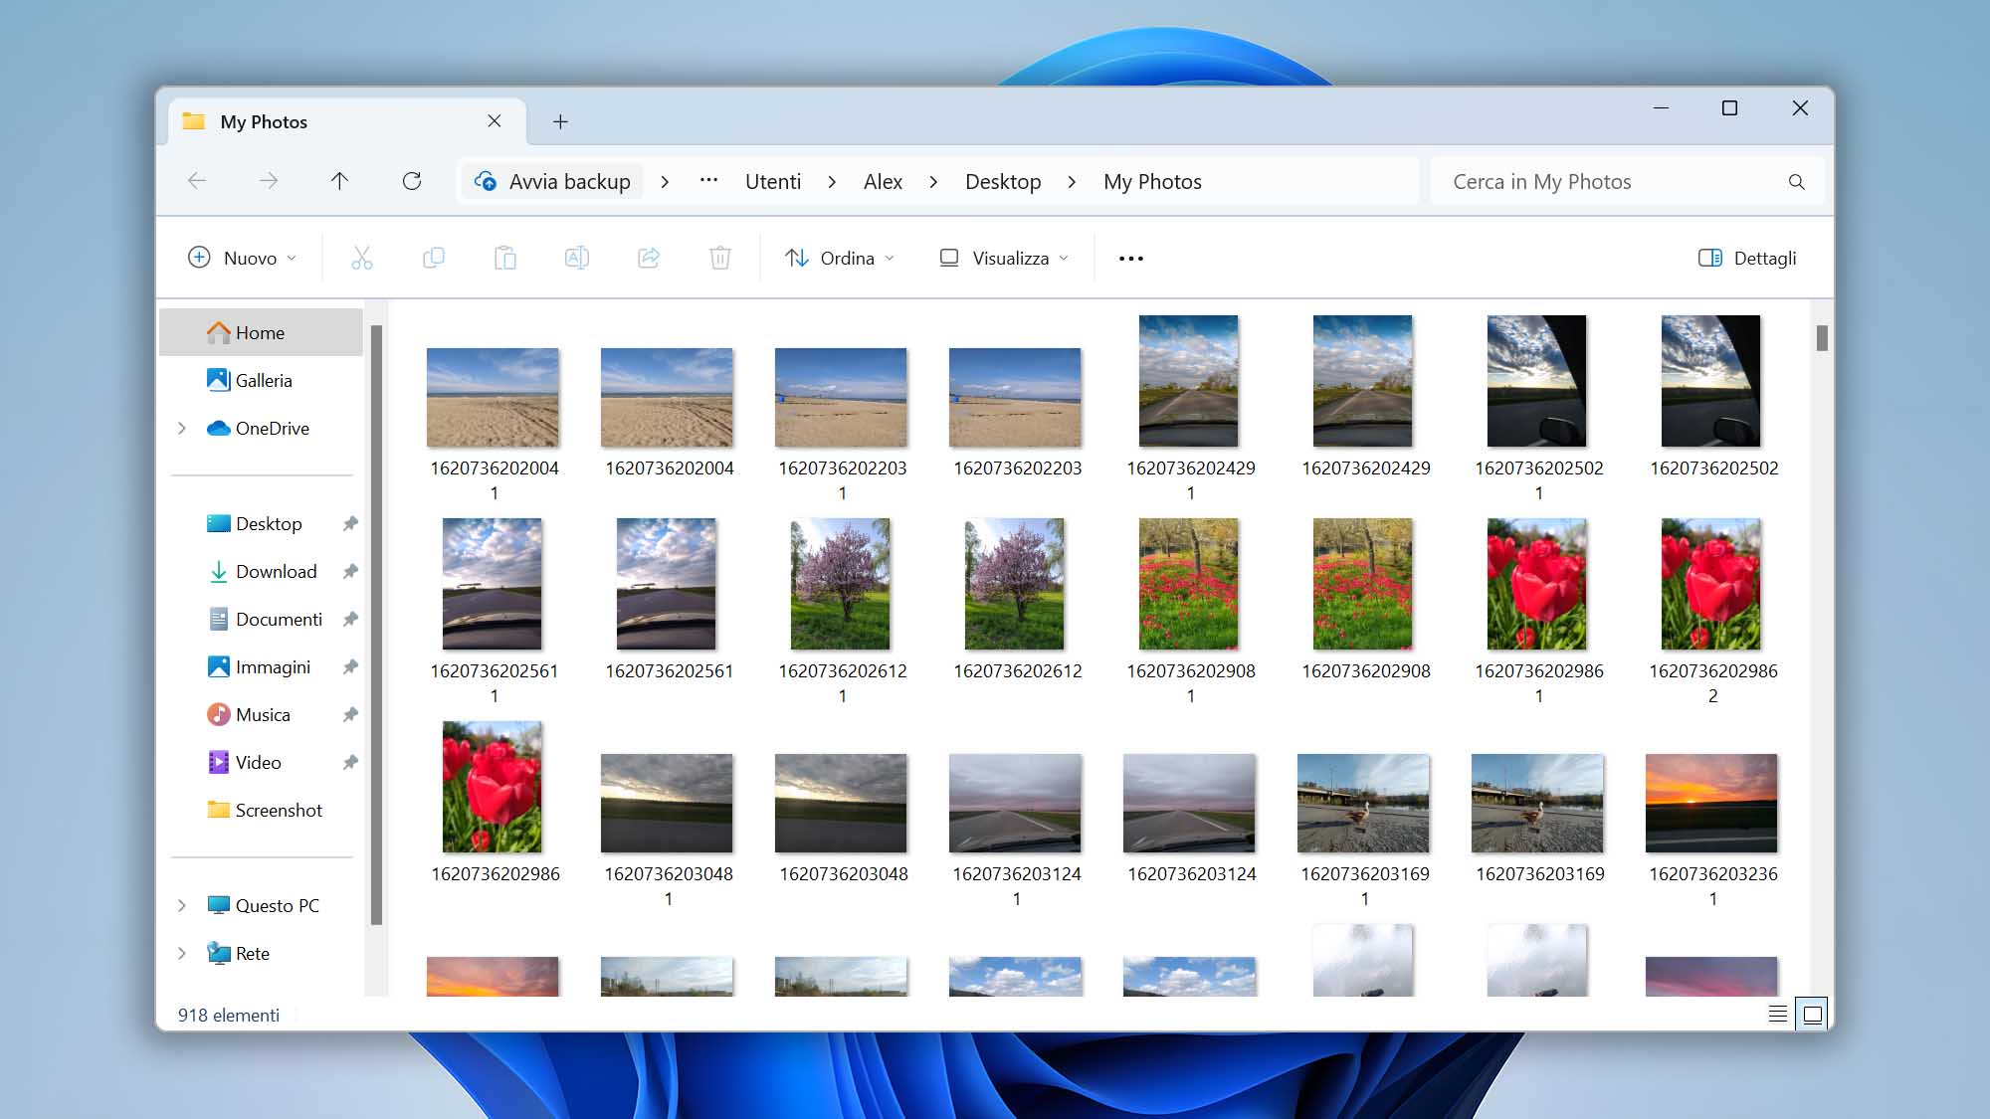Click the Cut scissors icon

point(361,259)
